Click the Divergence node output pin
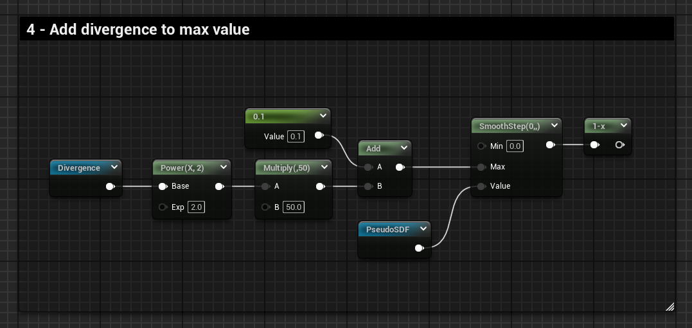This screenshot has width=692, height=328. [x=110, y=187]
